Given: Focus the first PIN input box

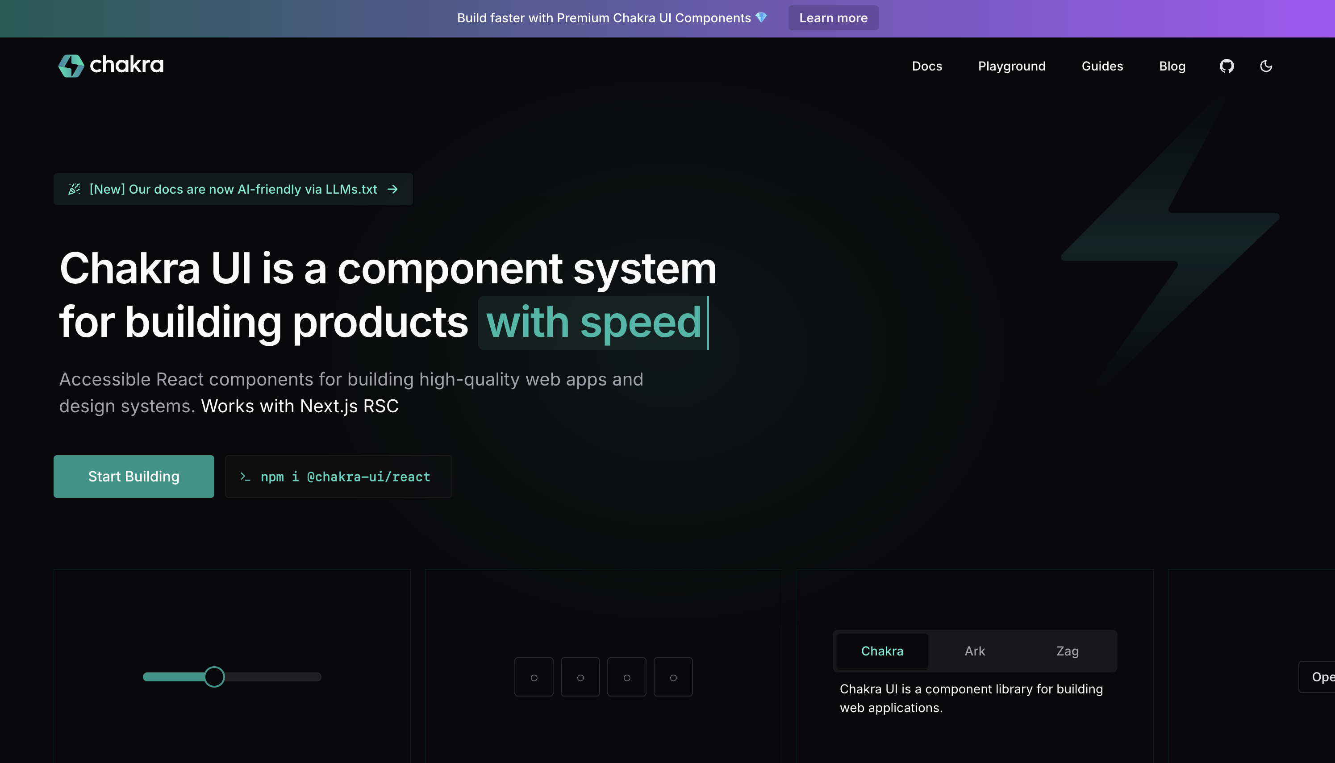Looking at the screenshot, I should (x=534, y=676).
